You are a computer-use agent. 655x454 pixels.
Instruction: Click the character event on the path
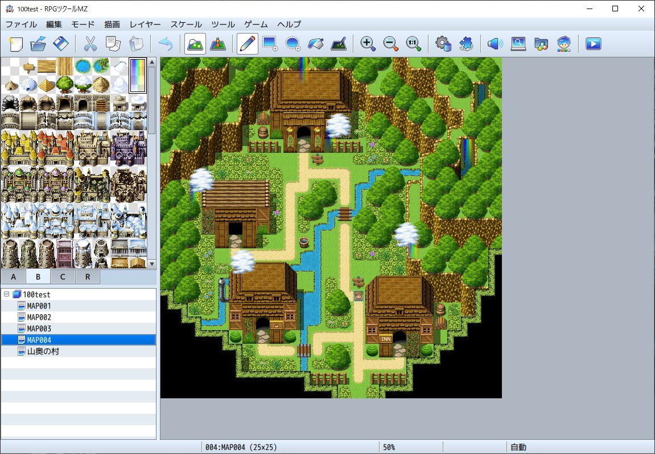[x=358, y=296]
